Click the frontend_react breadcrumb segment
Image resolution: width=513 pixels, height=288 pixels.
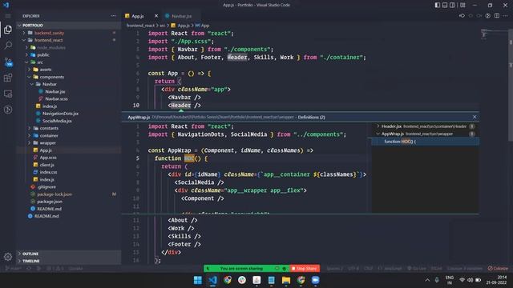pos(140,26)
